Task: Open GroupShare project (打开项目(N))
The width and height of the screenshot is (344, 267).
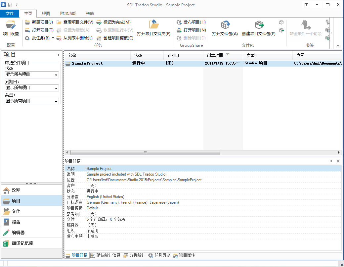Action: point(191,30)
